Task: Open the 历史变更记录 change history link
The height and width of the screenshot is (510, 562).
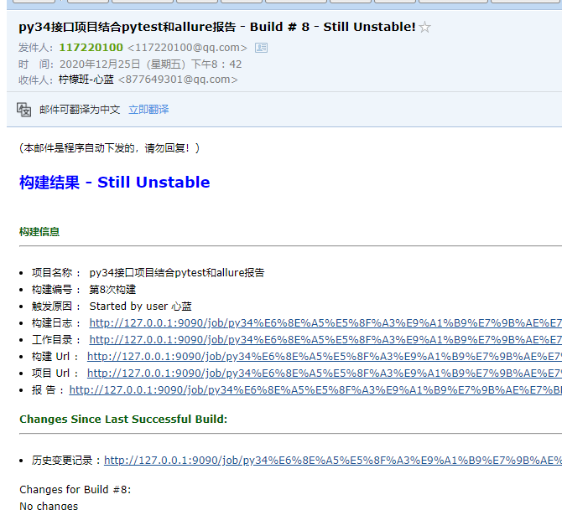Action: click(332, 461)
